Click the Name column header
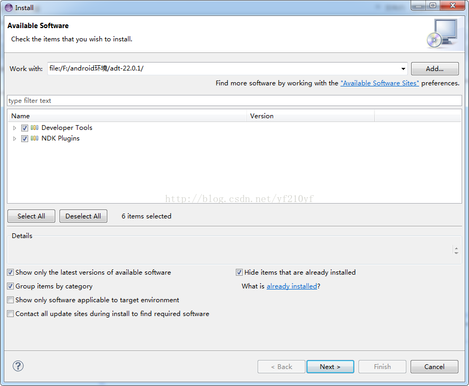The height and width of the screenshot is (386, 469). [x=127, y=116]
